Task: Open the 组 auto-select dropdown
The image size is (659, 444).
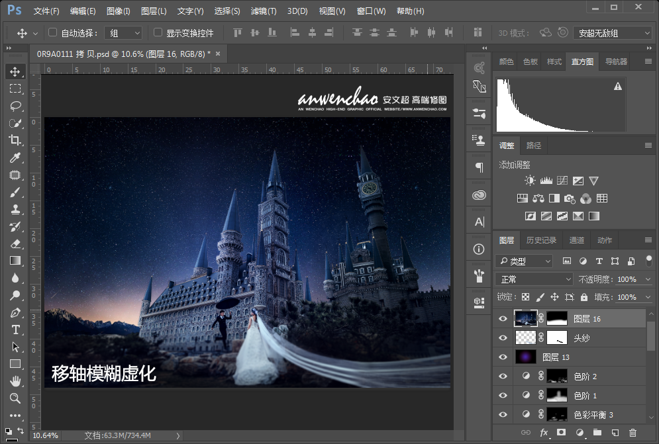Action: pyautogui.click(x=123, y=33)
